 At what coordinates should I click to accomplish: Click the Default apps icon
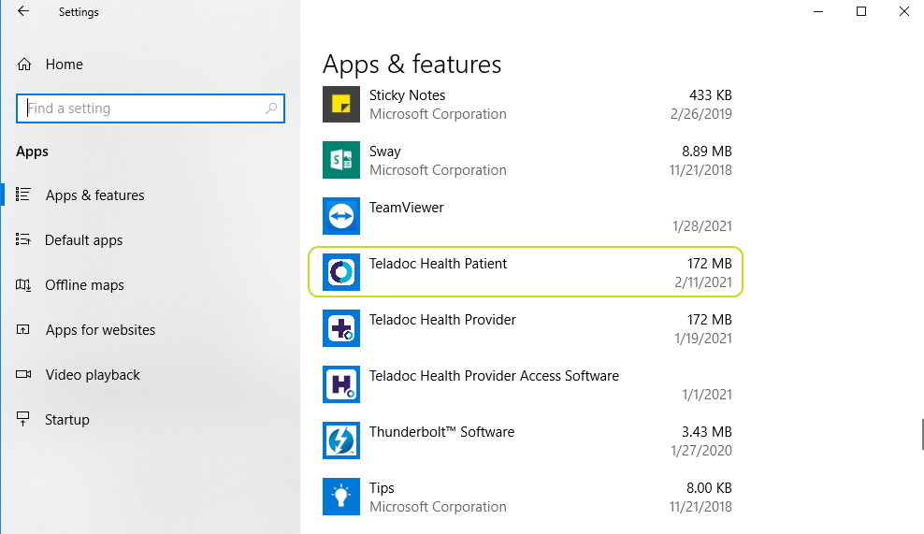click(23, 239)
